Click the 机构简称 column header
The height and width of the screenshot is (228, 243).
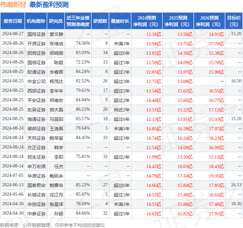point(36,21)
